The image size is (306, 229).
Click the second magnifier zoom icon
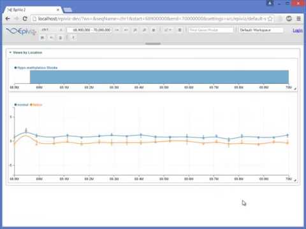pos(144,30)
